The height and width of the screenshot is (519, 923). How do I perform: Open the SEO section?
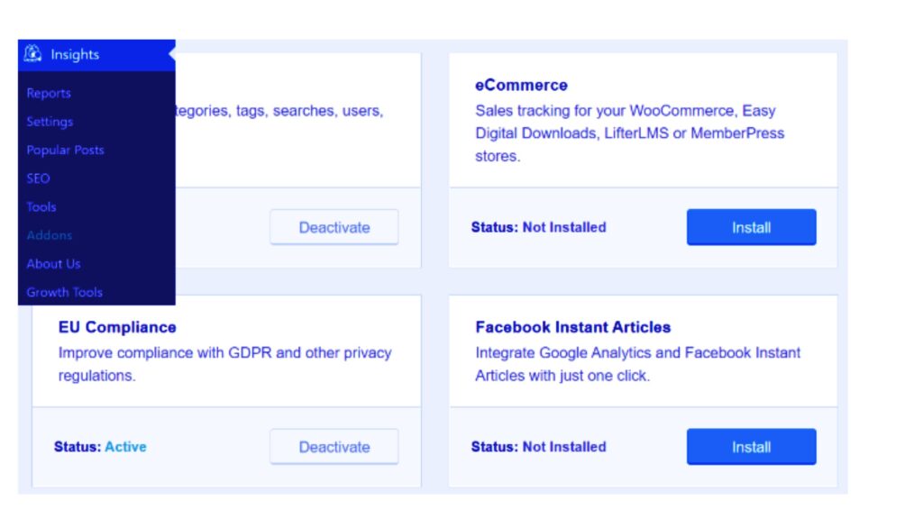(38, 178)
